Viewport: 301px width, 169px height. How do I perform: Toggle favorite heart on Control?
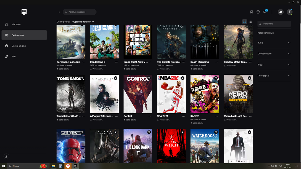pos(149,78)
